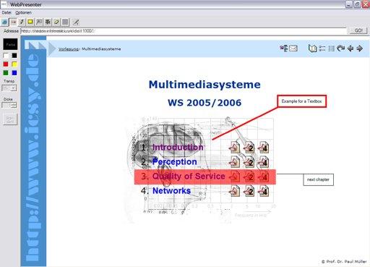Viewport: 370px width, 267px height.
Task: Select the red arrow drawing tool
Action: click(x=14, y=22)
